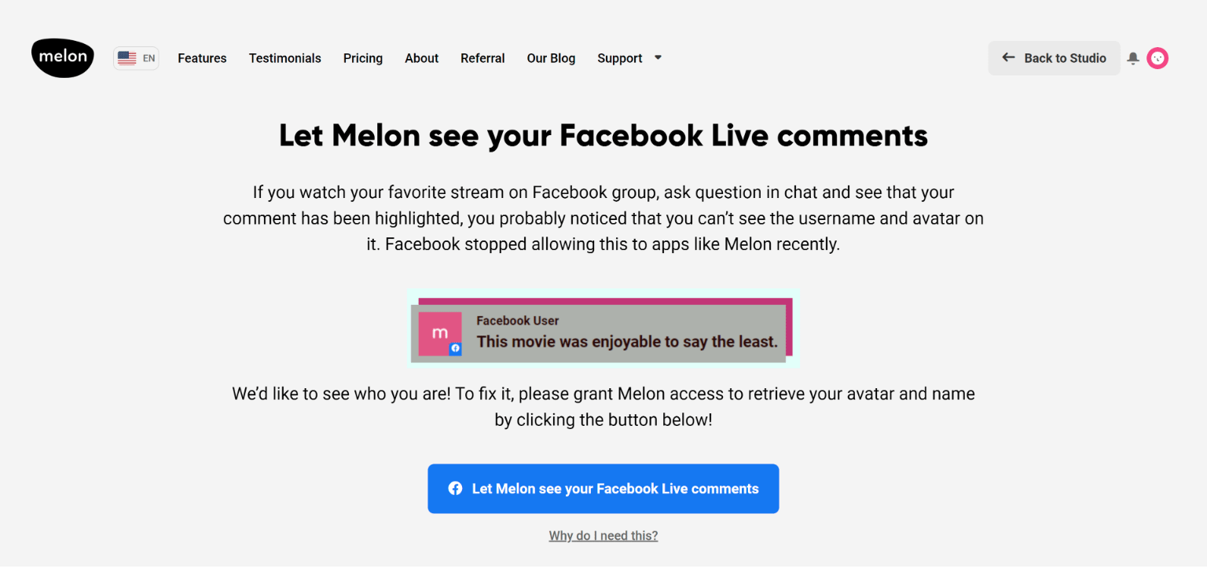Click the Facebook logo on the blue button
The image size is (1207, 587).
coord(455,489)
